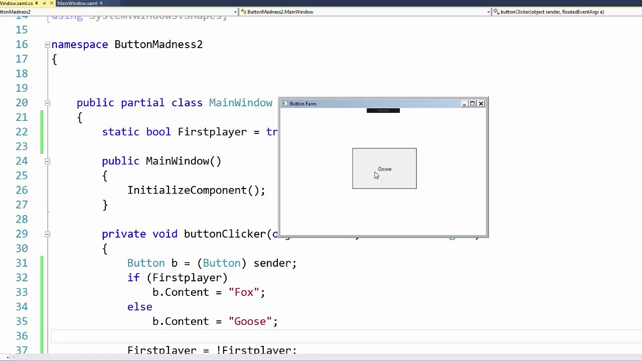The height and width of the screenshot is (361, 642).
Task: Maximize the Button Farm window
Action: click(472, 104)
